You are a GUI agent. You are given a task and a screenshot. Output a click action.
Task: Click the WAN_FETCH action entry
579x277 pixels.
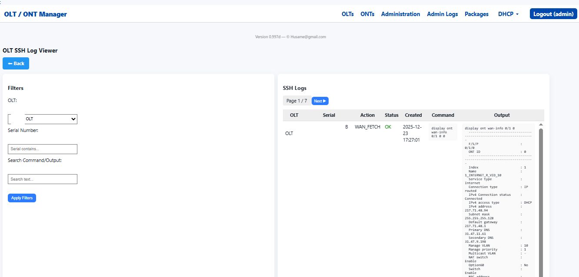pyautogui.click(x=367, y=127)
